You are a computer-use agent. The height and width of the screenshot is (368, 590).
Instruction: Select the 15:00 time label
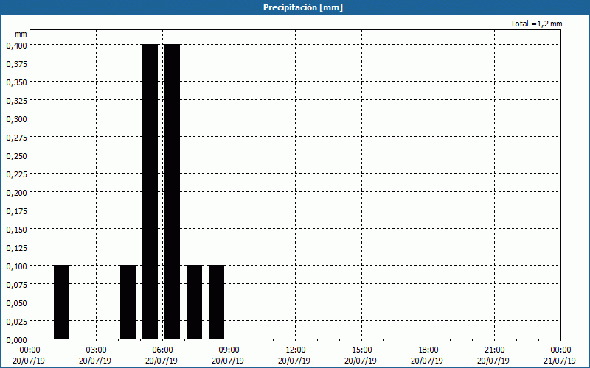(x=361, y=350)
